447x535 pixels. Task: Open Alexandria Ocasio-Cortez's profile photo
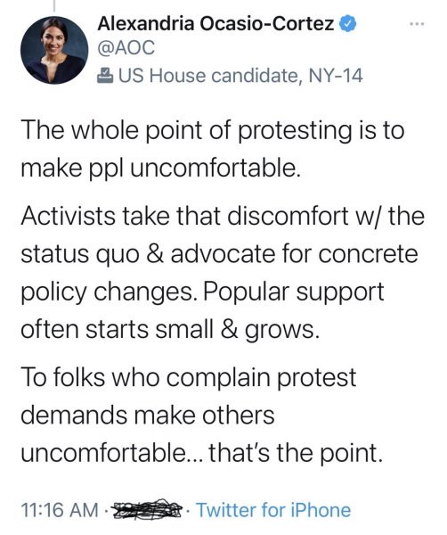[x=53, y=50]
